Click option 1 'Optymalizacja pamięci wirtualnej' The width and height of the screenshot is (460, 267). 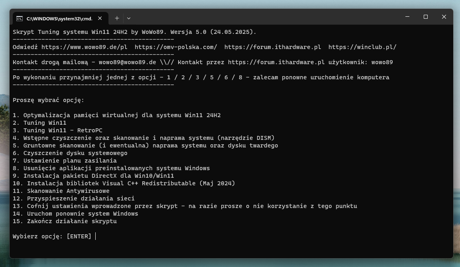(x=117, y=115)
